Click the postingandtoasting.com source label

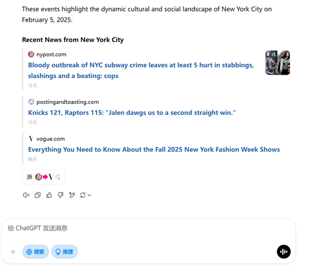tap(68, 102)
